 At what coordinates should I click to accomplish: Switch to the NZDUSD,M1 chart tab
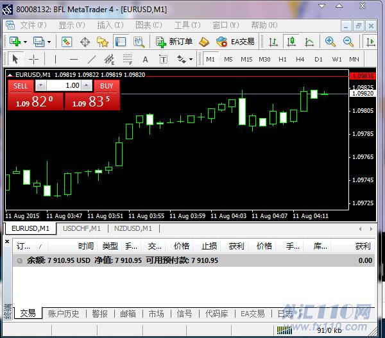(x=133, y=228)
